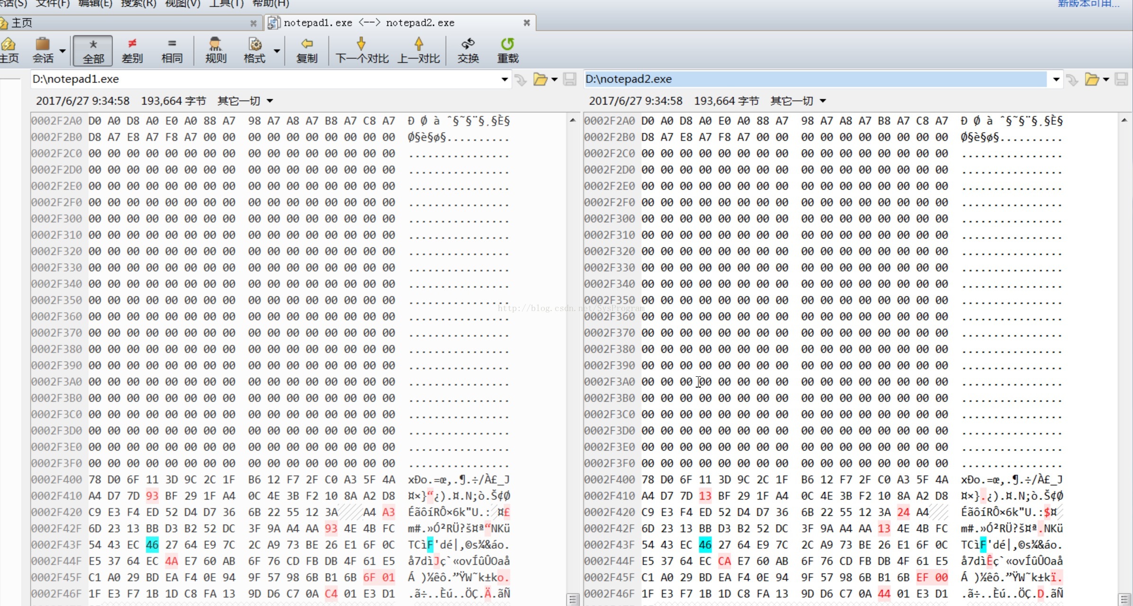Viewport: 1133px width, 606px height.
Task: Click the left path field D:\notepad1.exe
Action: pos(265,79)
